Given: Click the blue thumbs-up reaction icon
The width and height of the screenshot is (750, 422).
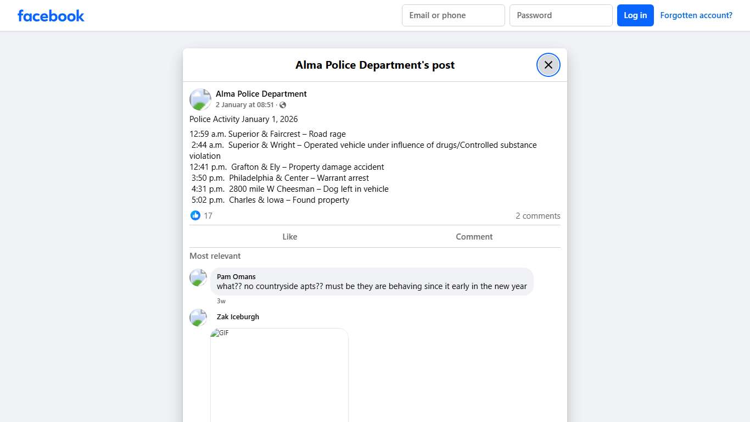Looking at the screenshot, I should tap(195, 215).
